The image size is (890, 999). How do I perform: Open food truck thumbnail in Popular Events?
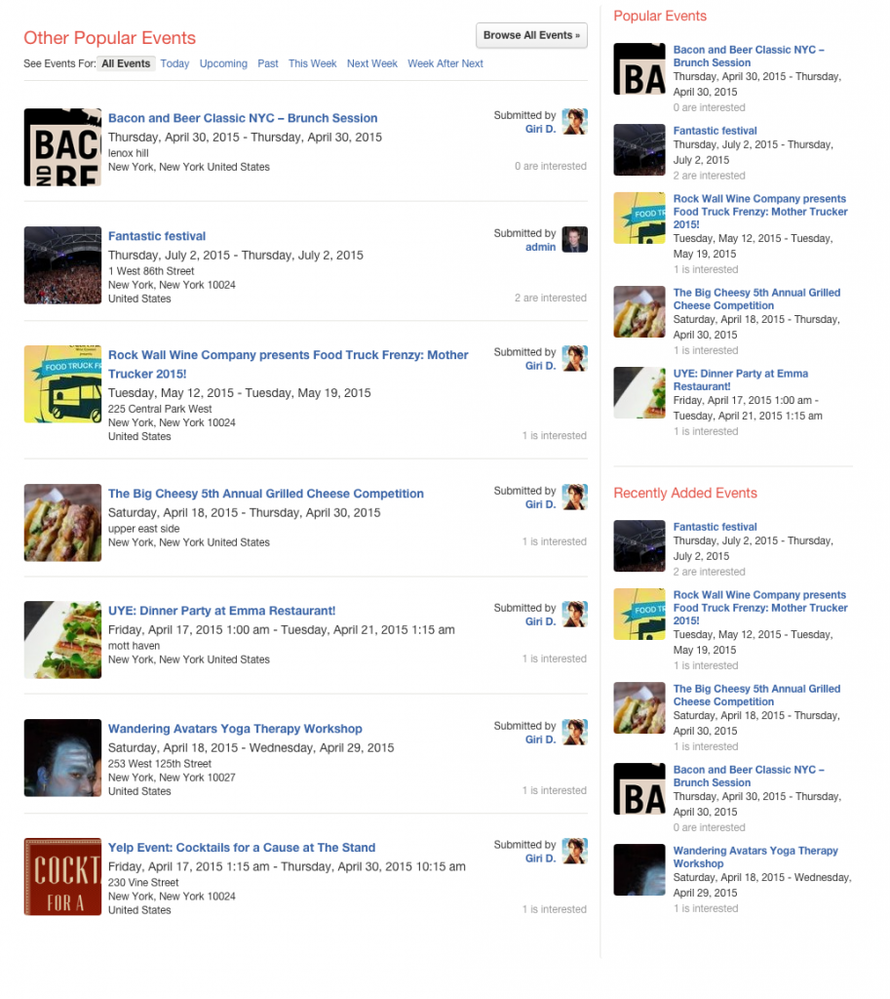[x=639, y=218]
